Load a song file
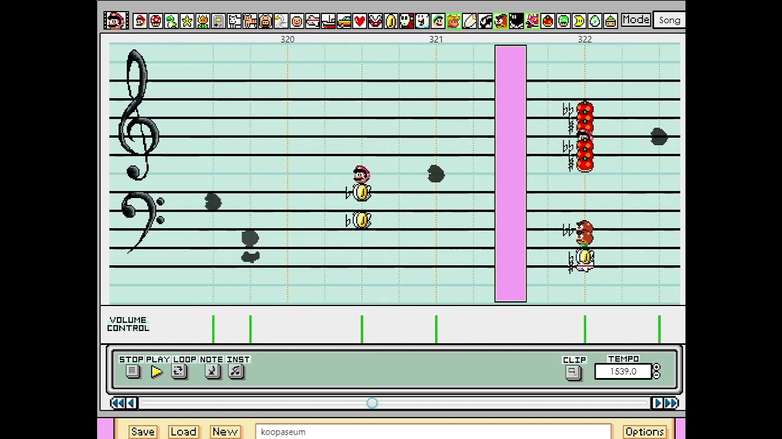The width and height of the screenshot is (782, 439). coord(183,432)
